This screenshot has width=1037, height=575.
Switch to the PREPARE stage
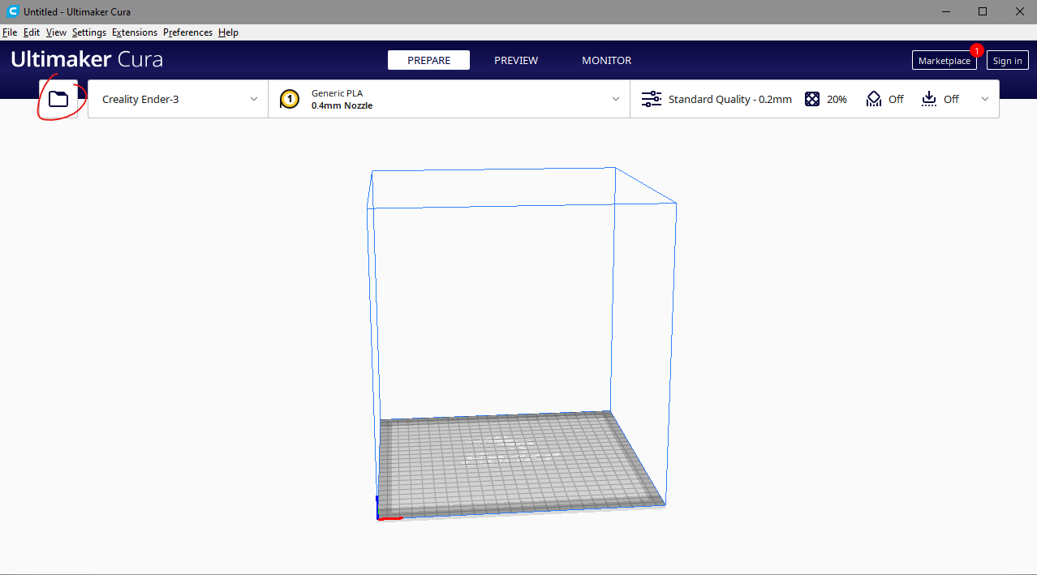428,60
